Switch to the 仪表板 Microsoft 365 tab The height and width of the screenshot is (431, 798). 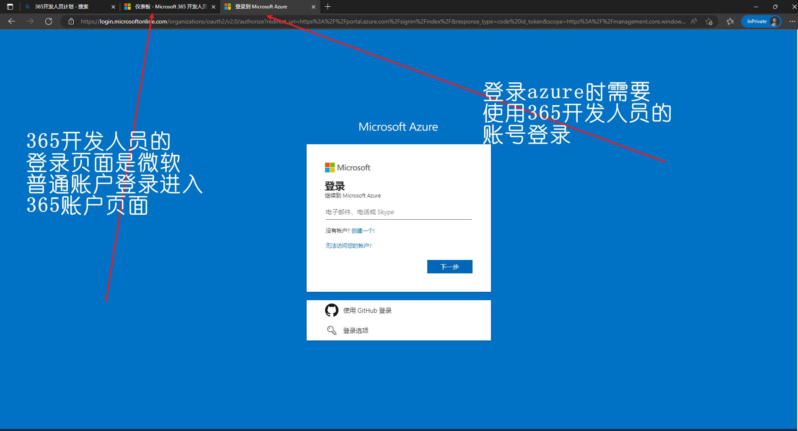click(x=170, y=7)
